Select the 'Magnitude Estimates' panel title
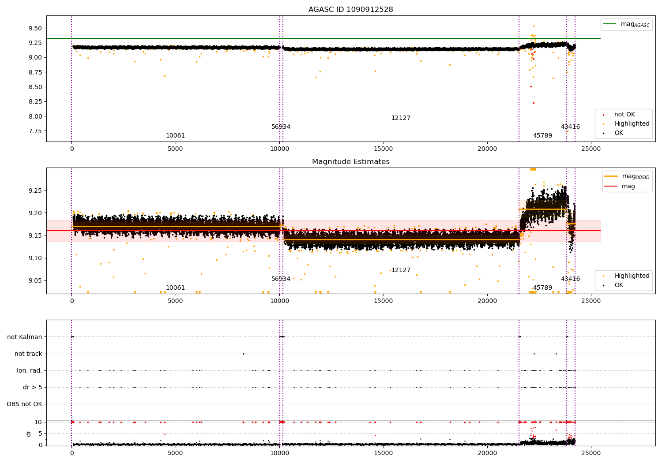This screenshot has width=662, height=463. (350, 162)
